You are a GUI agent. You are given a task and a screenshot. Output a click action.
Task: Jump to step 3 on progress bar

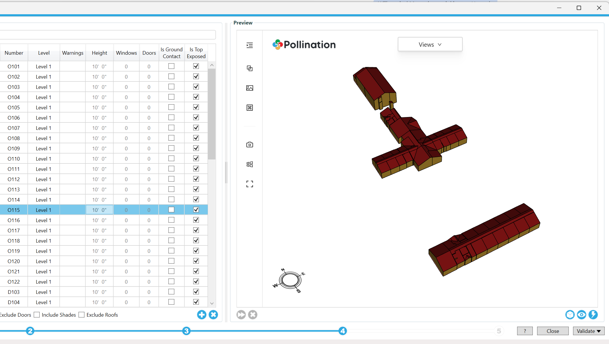(186, 331)
